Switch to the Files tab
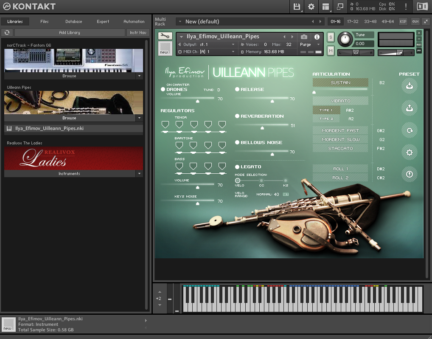 45,22
